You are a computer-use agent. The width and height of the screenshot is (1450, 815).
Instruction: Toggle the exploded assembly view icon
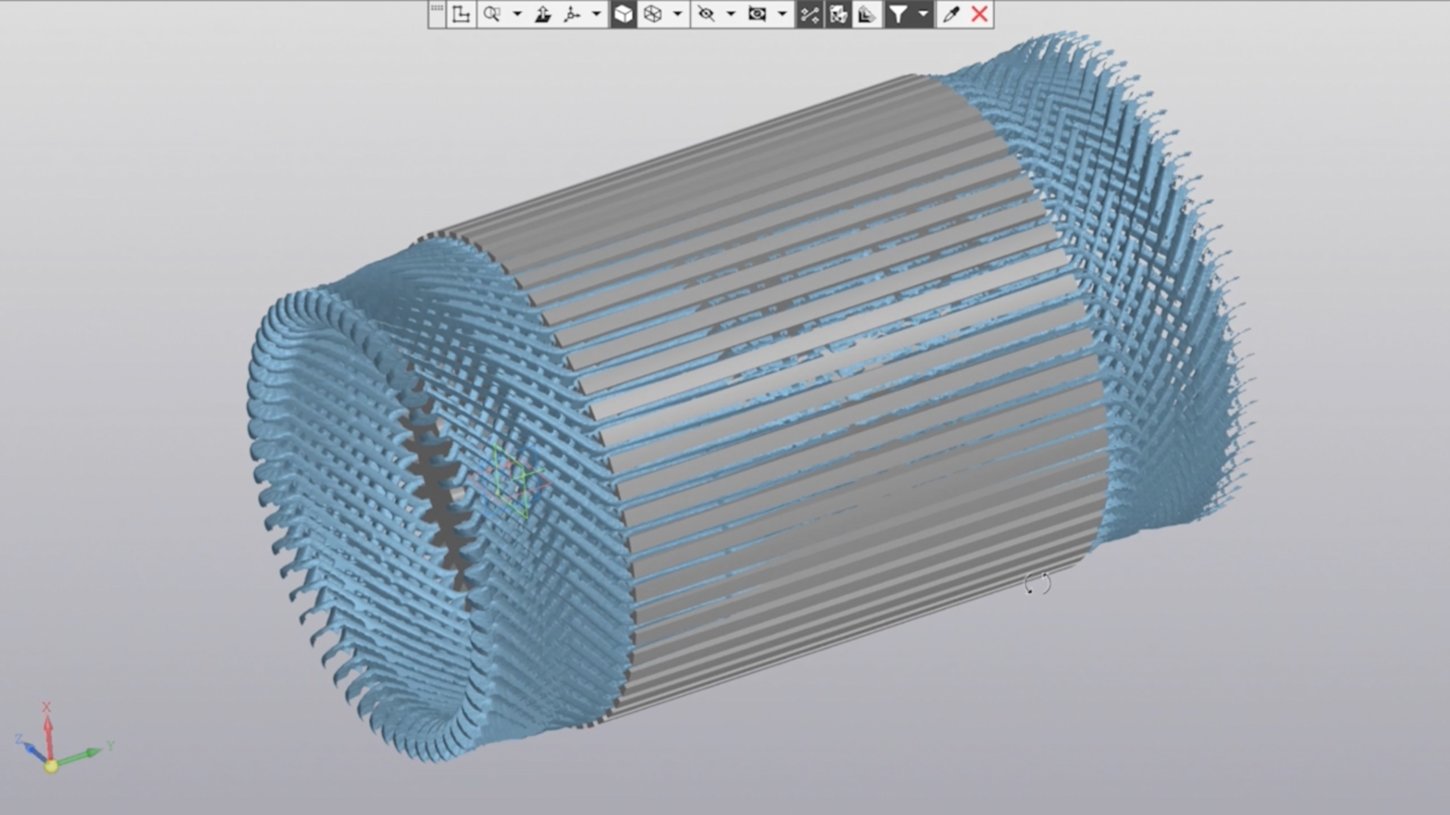838,14
